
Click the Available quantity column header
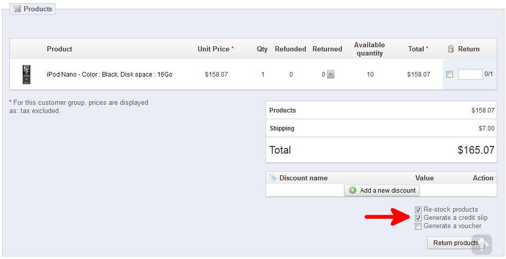pyautogui.click(x=370, y=49)
